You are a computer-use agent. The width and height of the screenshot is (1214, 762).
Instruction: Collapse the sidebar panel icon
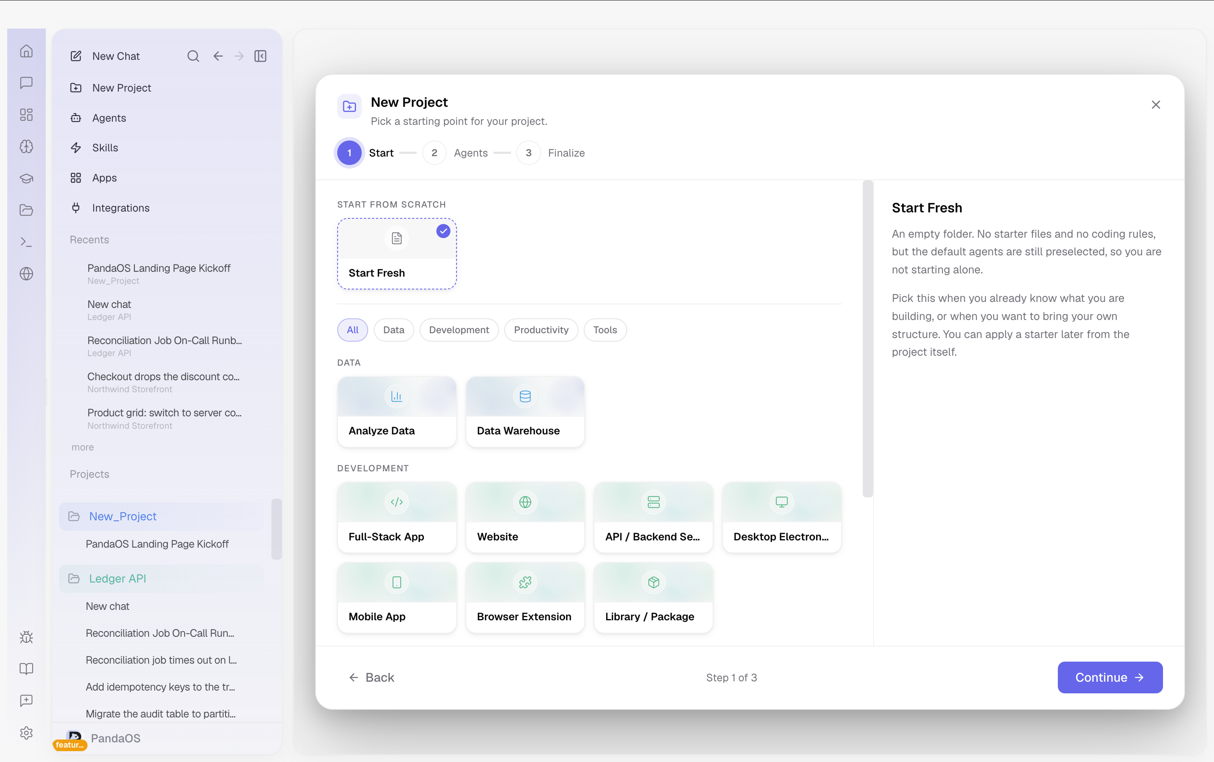[x=261, y=56]
